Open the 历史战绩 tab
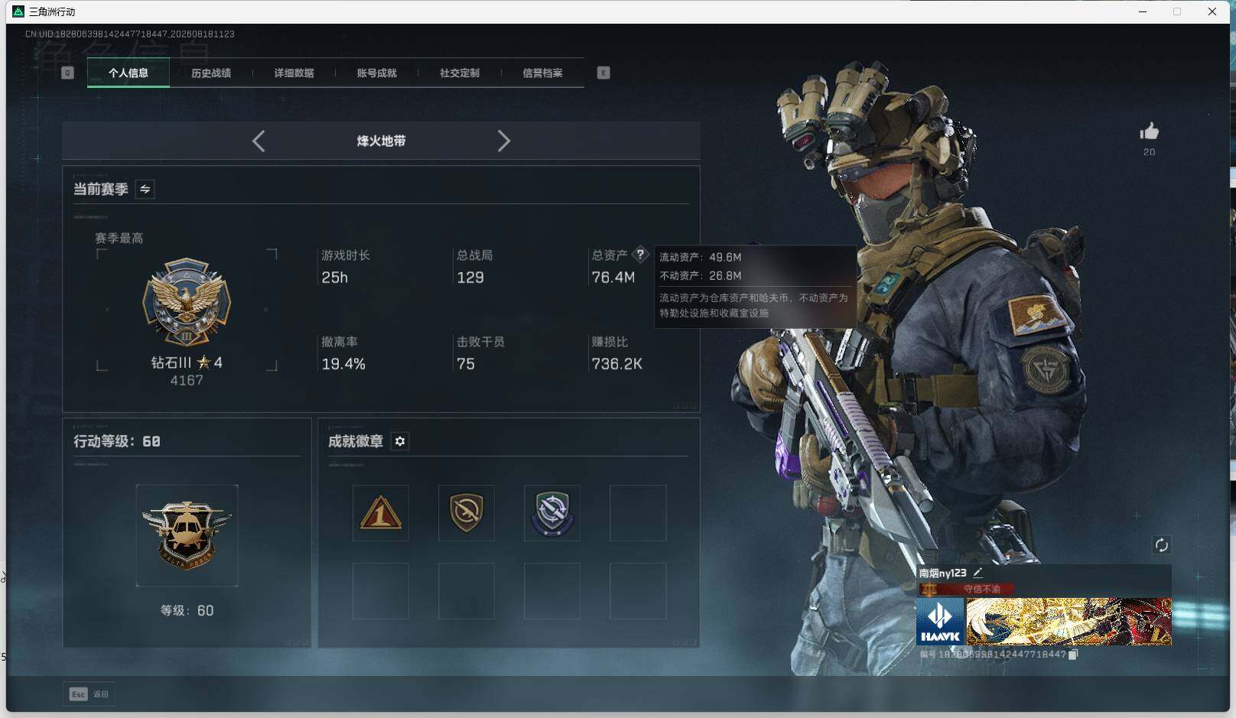 [x=211, y=73]
